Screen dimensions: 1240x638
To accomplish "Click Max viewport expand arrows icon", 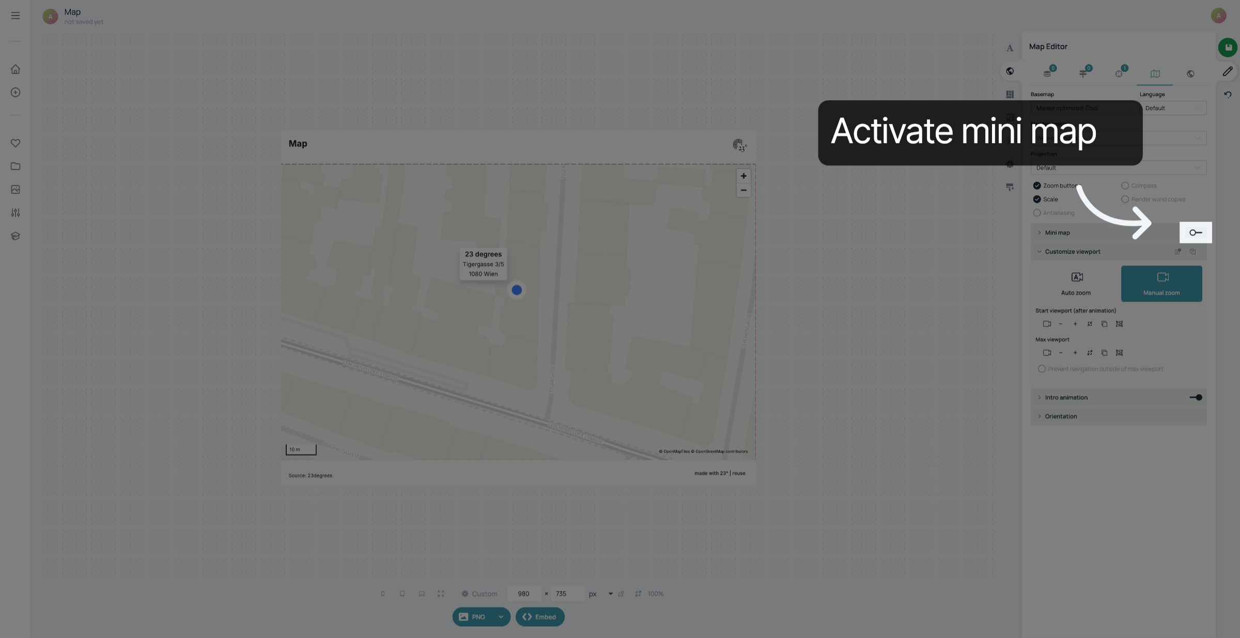I will click(x=1090, y=353).
